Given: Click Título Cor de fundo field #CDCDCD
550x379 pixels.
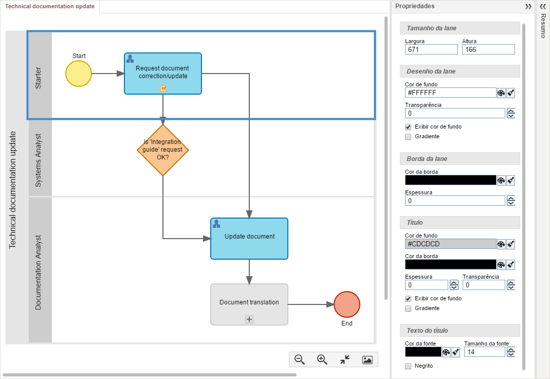Looking at the screenshot, I should (450, 244).
